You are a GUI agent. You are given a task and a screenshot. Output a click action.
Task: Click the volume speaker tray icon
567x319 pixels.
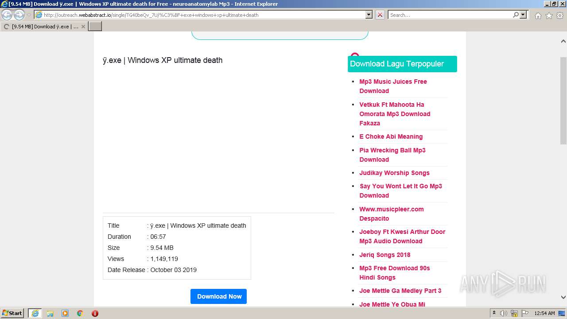(504, 313)
